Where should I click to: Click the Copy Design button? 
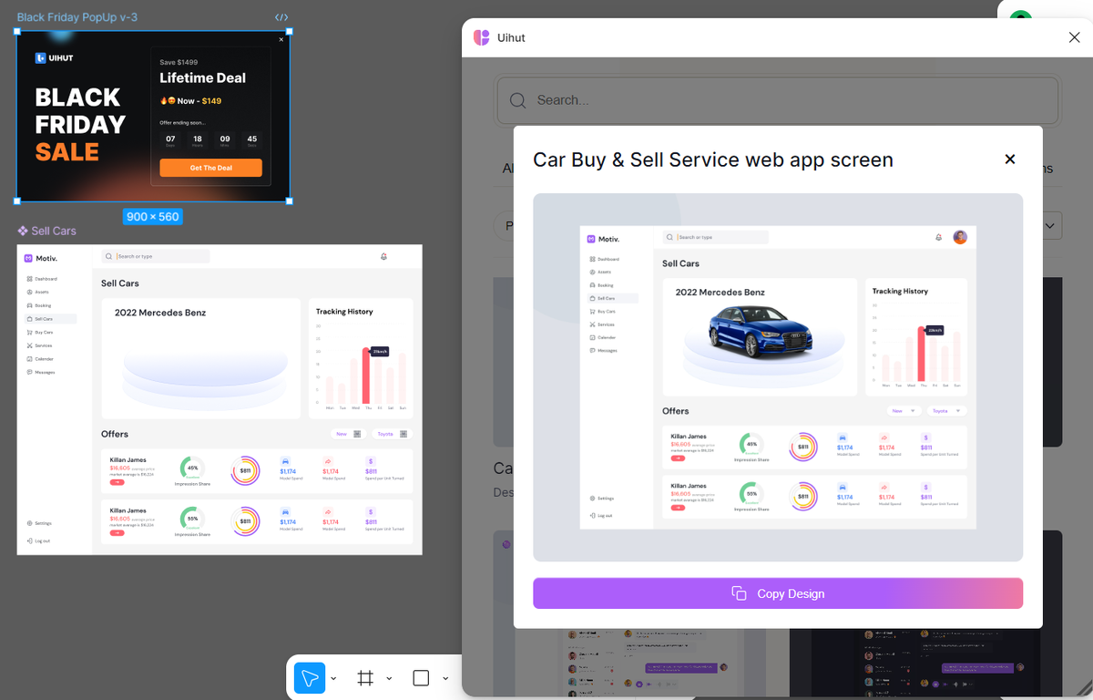pyautogui.click(x=778, y=593)
